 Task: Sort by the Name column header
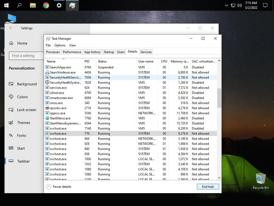click(63, 61)
